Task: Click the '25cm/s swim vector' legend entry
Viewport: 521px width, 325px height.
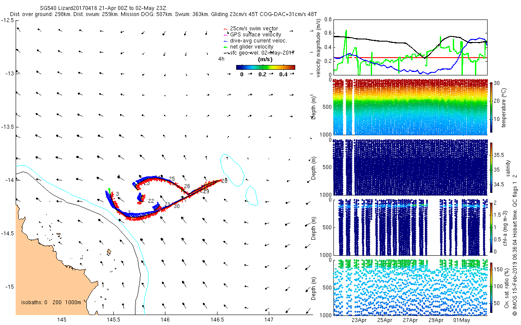Action: pyautogui.click(x=254, y=29)
